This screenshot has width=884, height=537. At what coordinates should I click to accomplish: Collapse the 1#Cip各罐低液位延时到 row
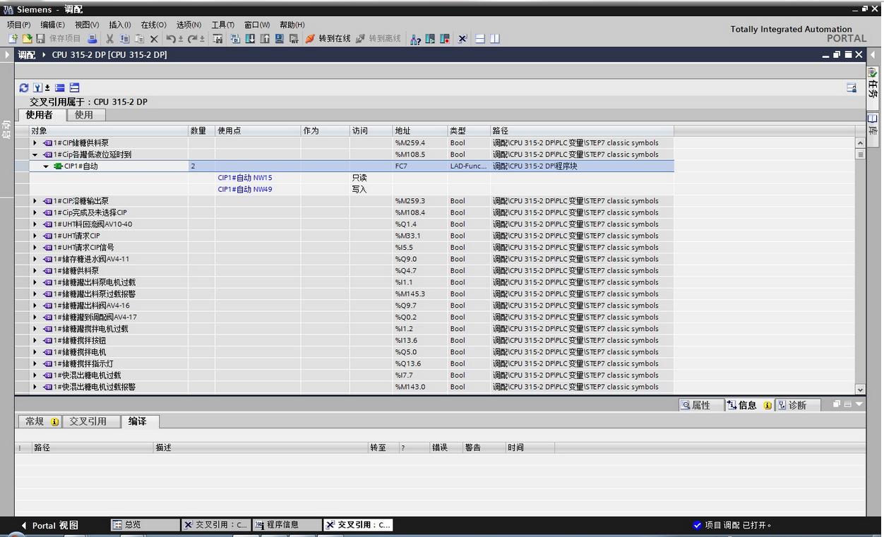pyautogui.click(x=35, y=155)
